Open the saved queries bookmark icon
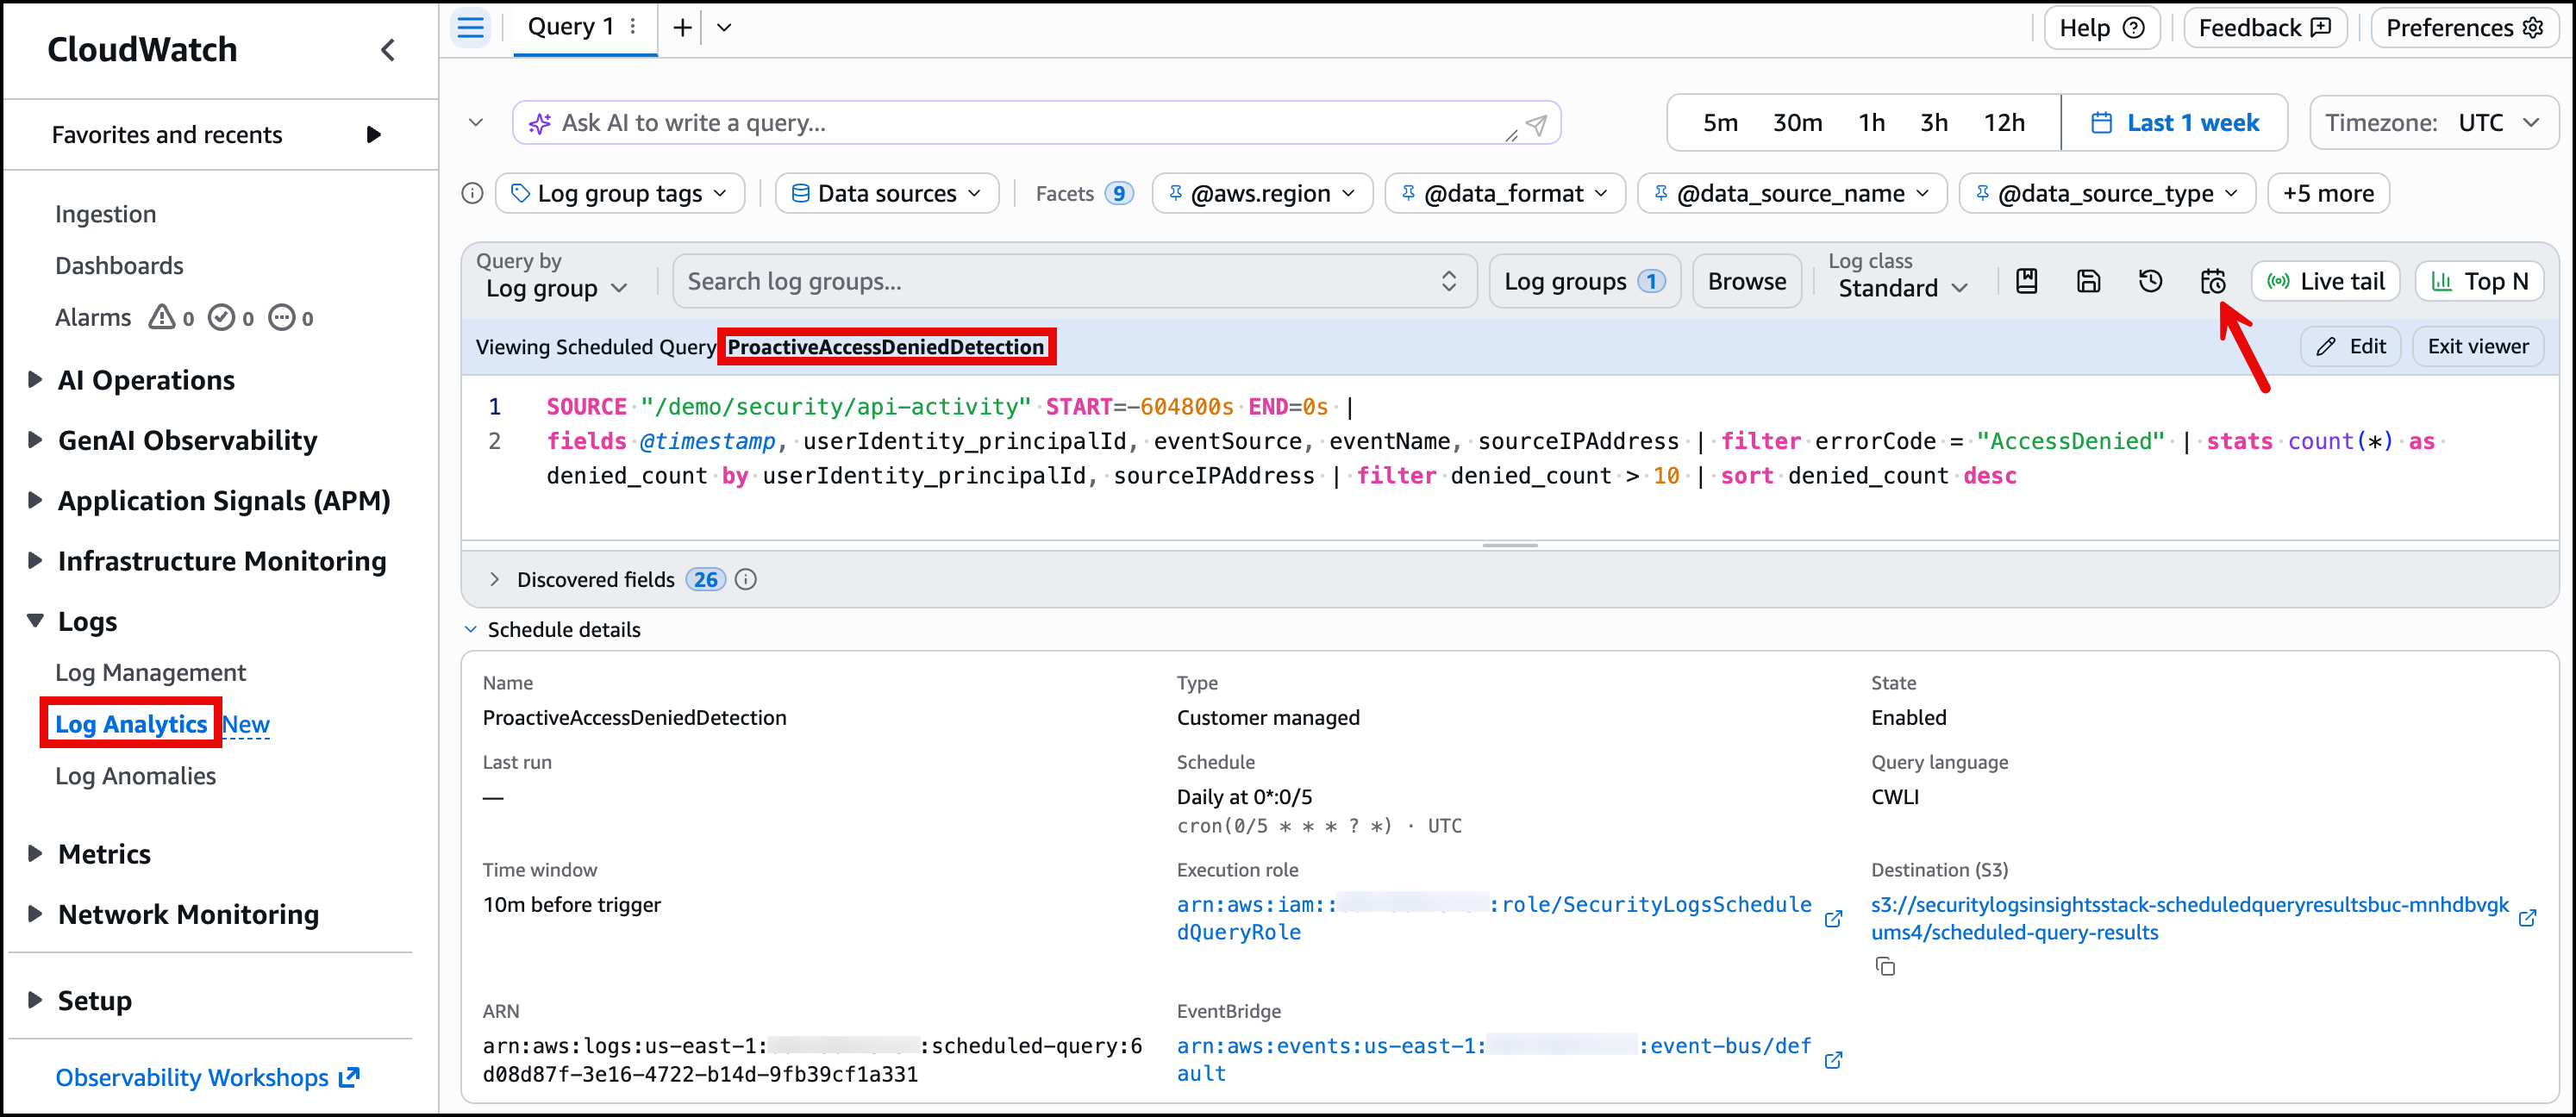Image resolution: width=2576 pixels, height=1117 pixels. pyautogui.click(x=2026, y=282)
